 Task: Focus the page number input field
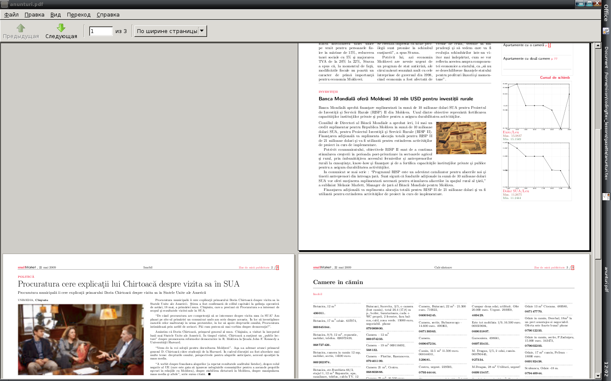click(x=101, y=31)
